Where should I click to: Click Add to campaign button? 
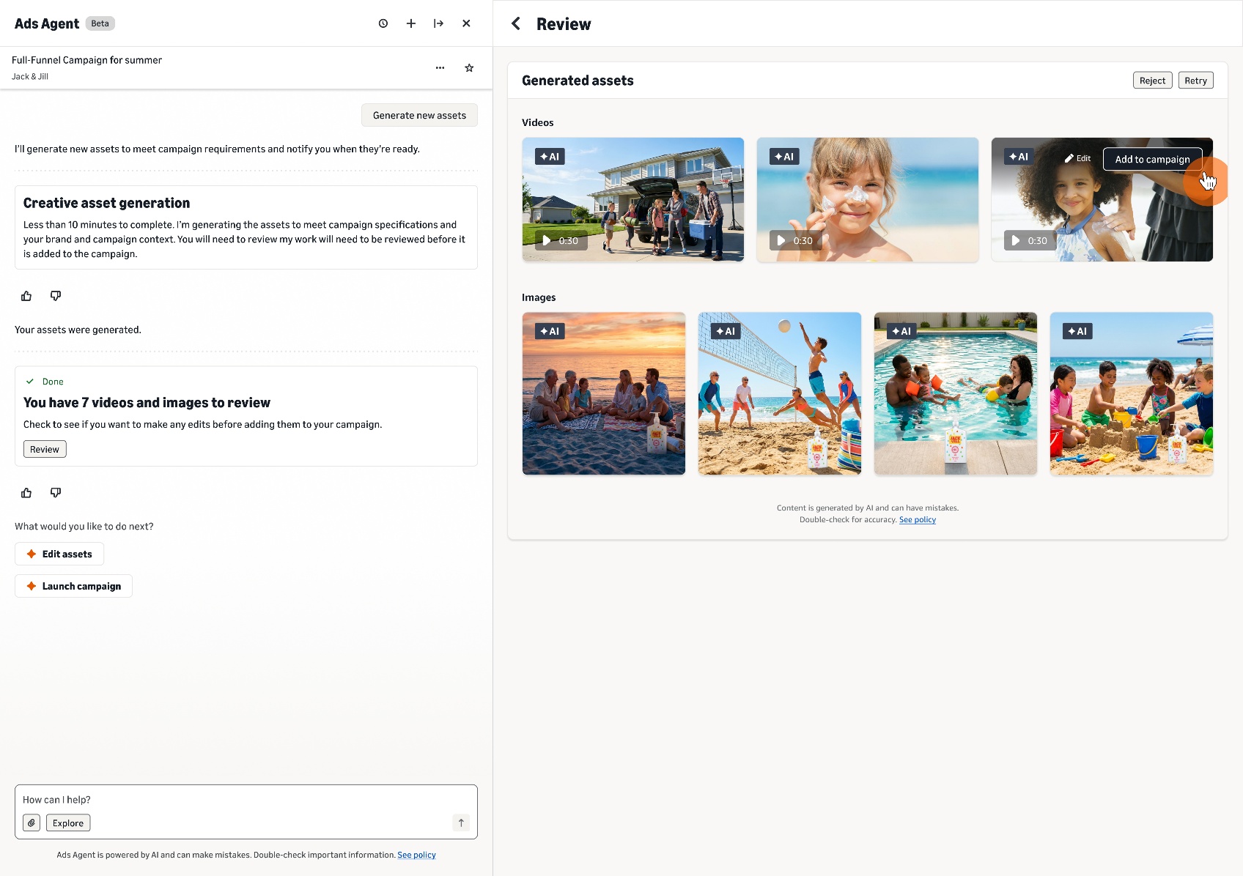point(1152,159)
